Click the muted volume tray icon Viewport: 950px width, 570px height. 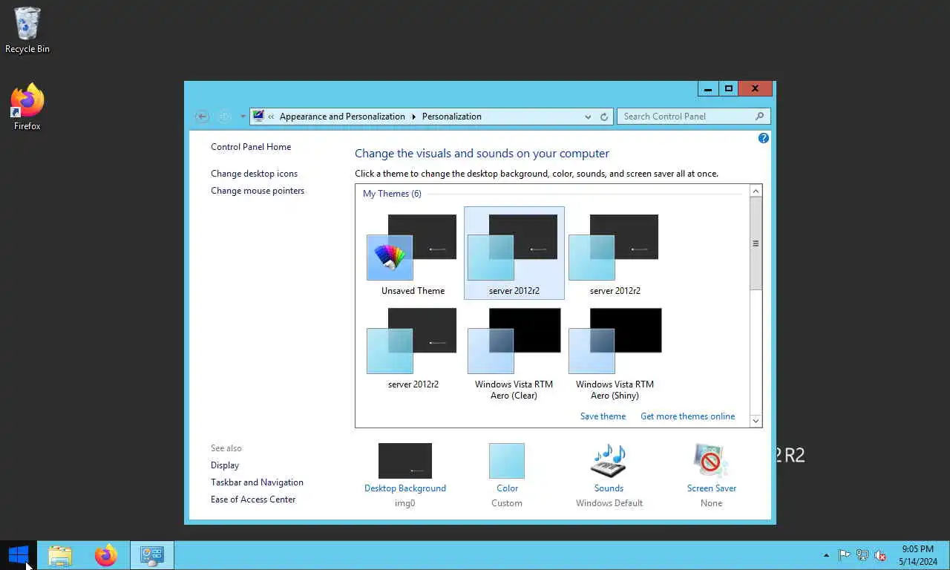pyautogui.click(x=880, y=555)
